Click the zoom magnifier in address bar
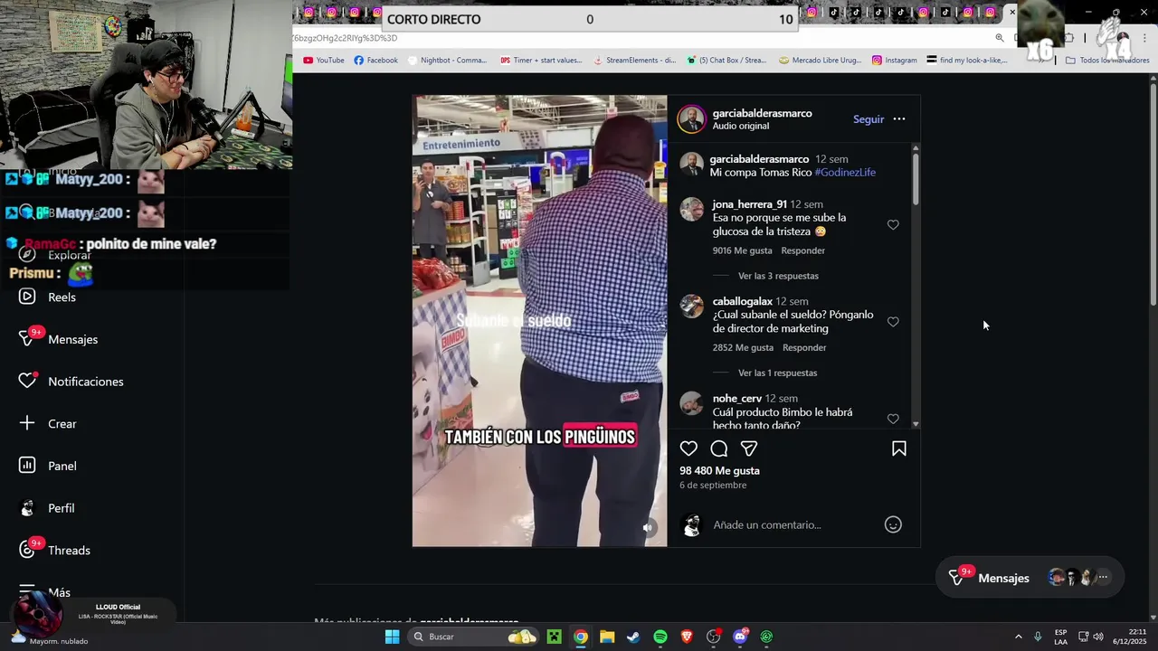 1000,38
